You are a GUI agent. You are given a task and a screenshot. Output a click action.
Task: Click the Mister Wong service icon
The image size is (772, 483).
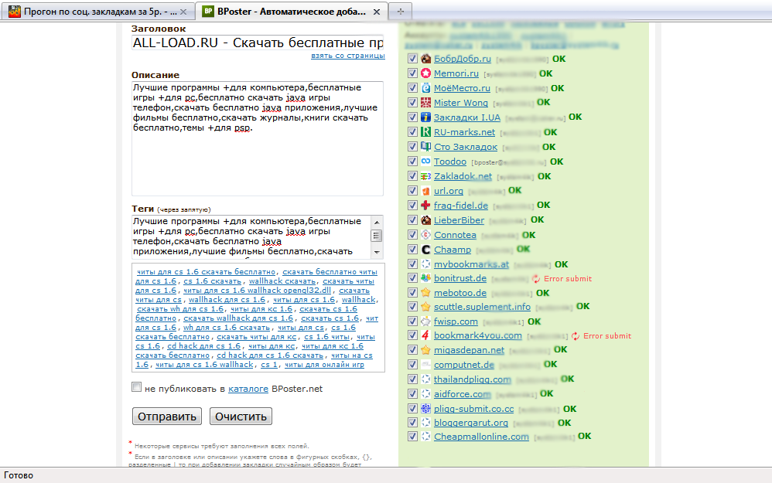[426, 103]
